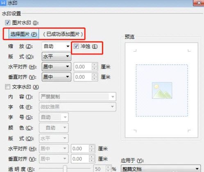Open picture 垂直对齐 dropdown showing 居中
Image resolution: width=204 pixels, height=172 pixels.
tap(56, 77)
